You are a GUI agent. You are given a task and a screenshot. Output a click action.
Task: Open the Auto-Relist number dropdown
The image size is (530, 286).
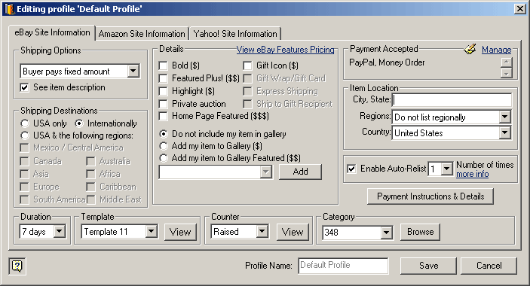[447, 169]
